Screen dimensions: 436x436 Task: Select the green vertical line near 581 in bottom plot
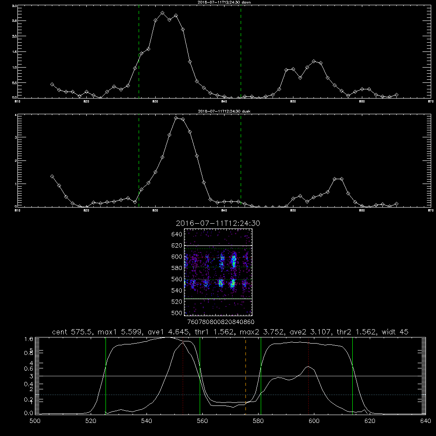tap(261, 376)
